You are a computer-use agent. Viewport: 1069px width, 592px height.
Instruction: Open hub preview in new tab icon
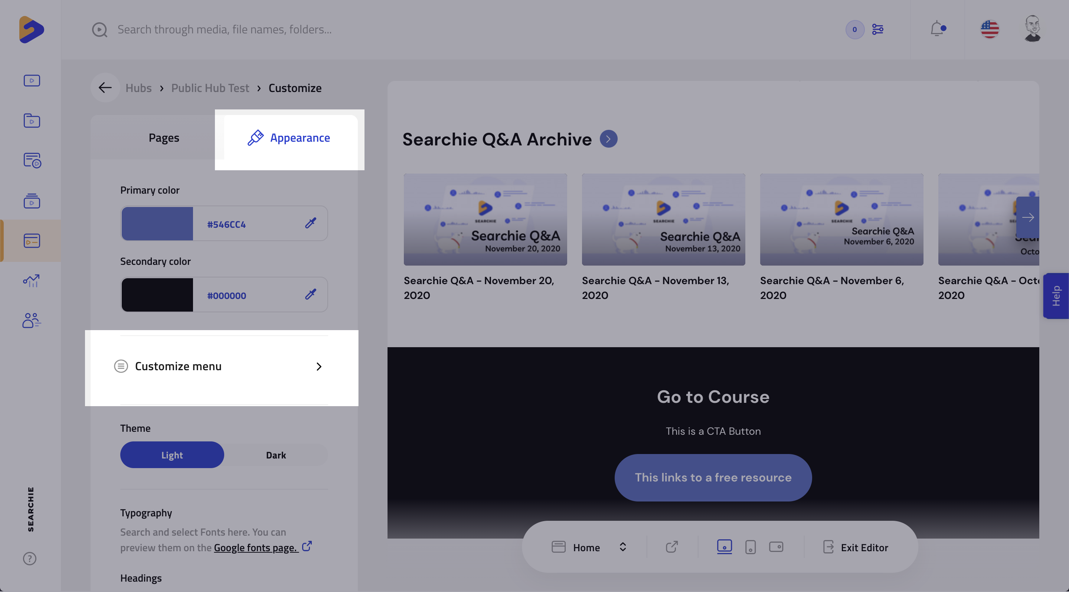pos(671,547)
